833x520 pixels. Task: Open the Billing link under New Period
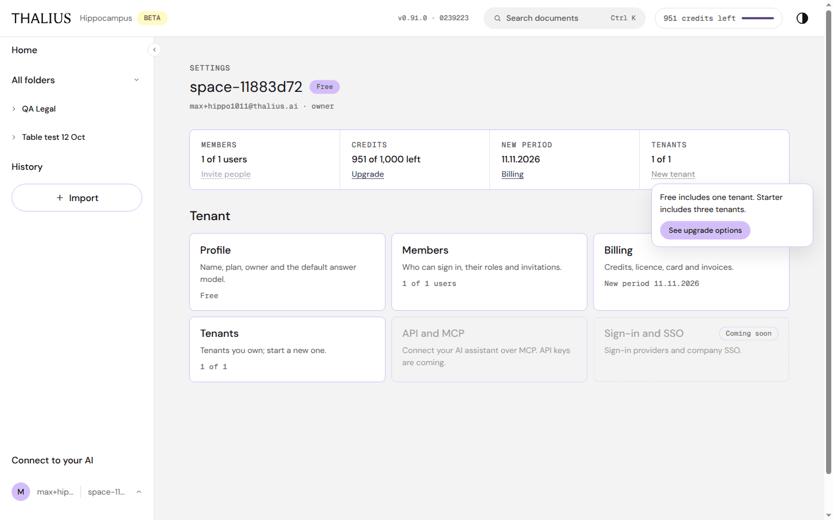tap(513, 174)
